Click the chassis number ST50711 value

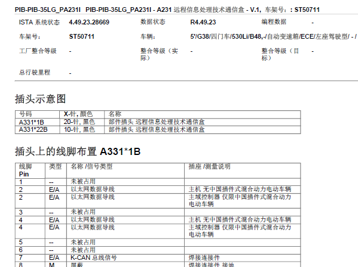pyautogui.click(x=82, y=36)
